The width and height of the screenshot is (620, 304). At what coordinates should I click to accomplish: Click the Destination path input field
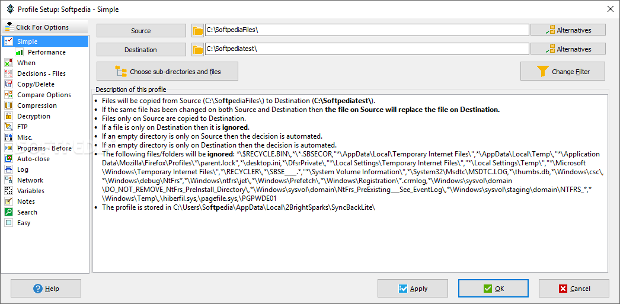366,49
